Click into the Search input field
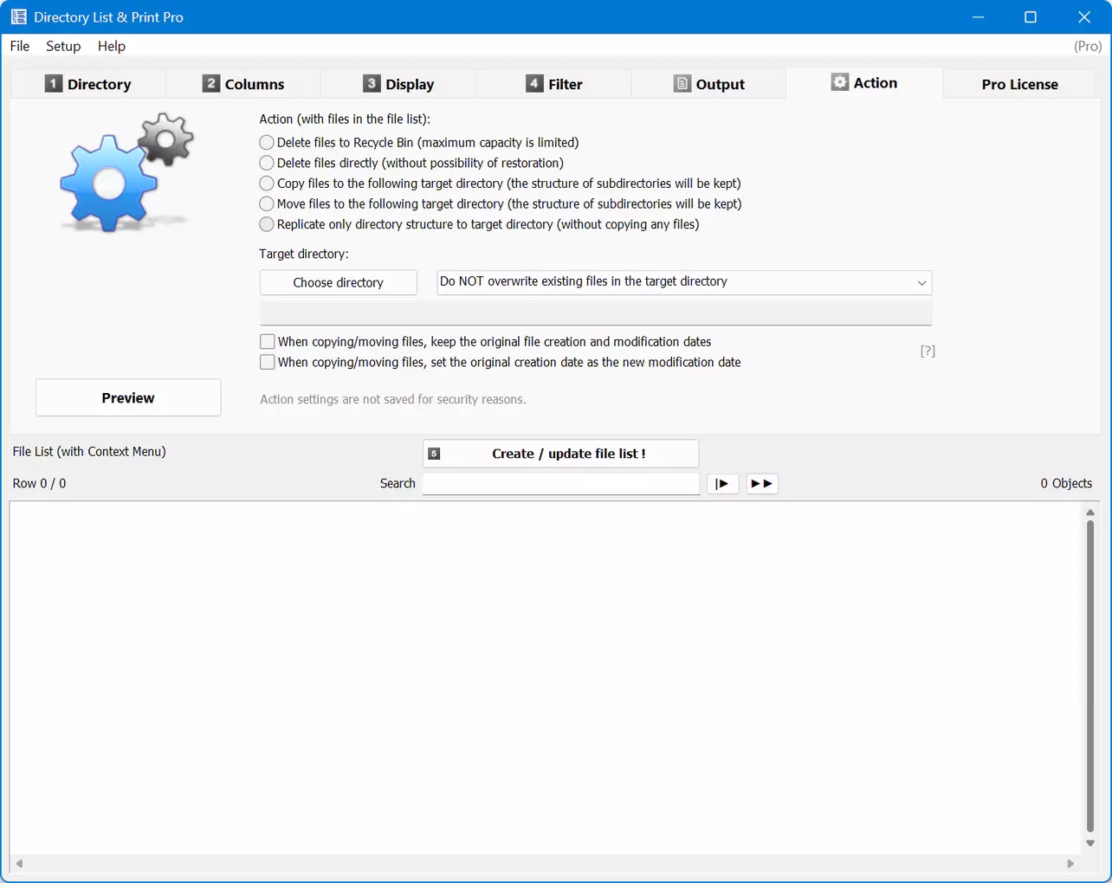Viewport: 1112px width, 883px height. (x=560, y=484)
